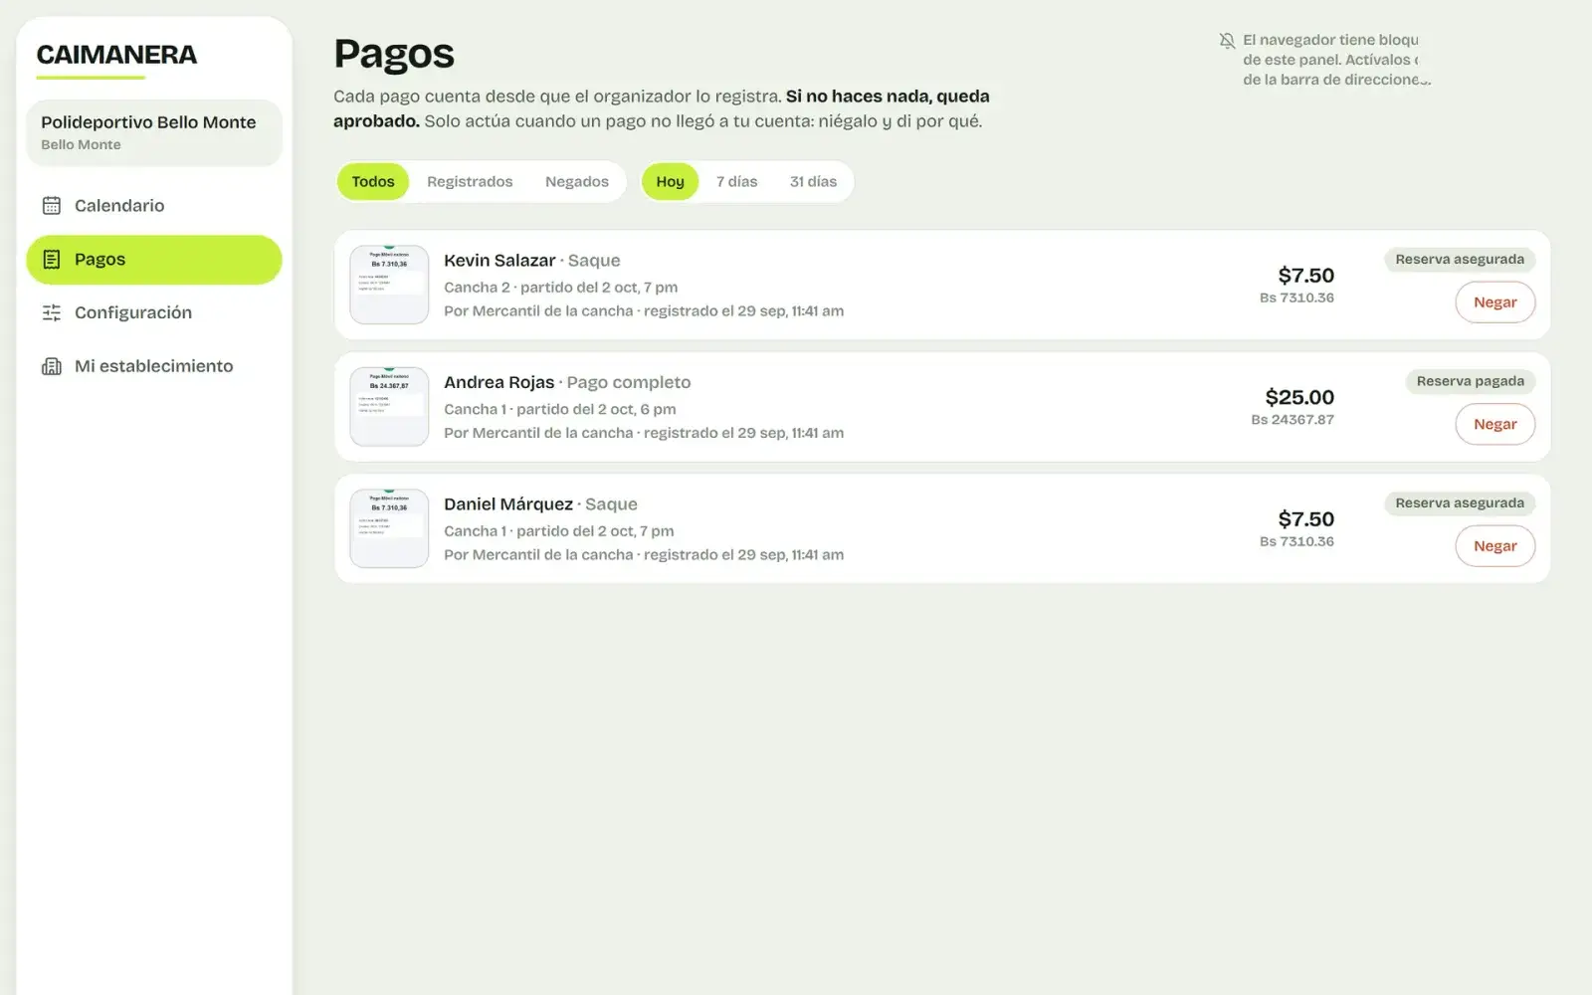Screen dimensions: 1592x995
Task: Click Daniel Márquez's Reserva asegurada badge
Action: click(x=1460, y=503)
